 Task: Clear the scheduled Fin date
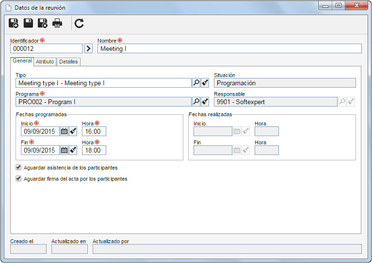coord(73,150)
